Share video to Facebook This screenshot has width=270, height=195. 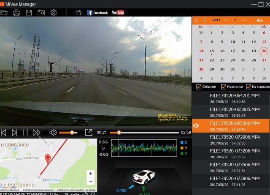pos(97,13)
